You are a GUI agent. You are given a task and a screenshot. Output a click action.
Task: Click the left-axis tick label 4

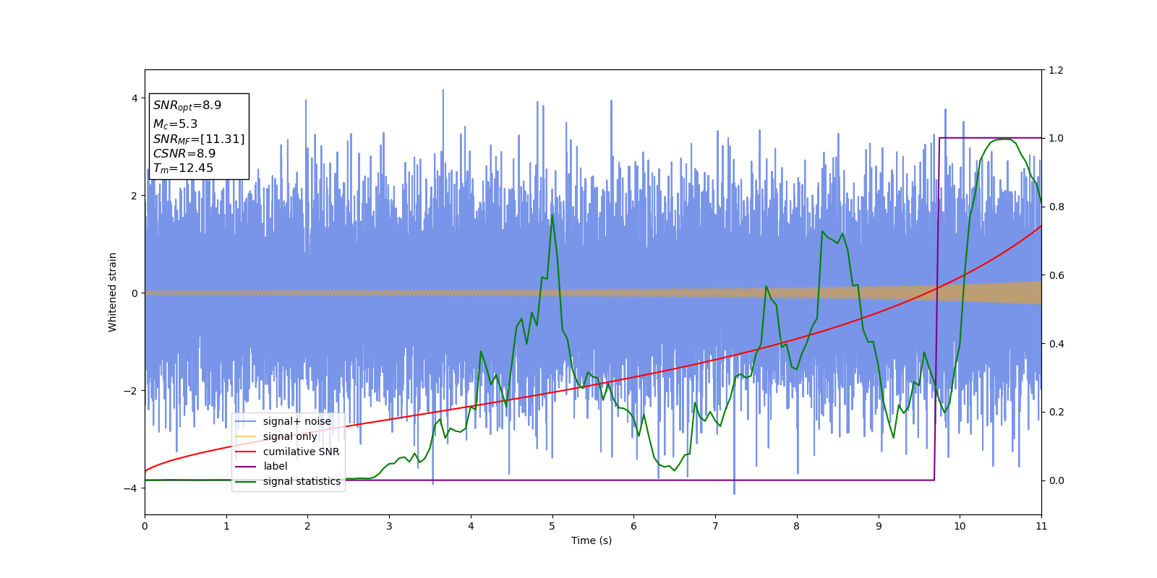coord(135,98)
